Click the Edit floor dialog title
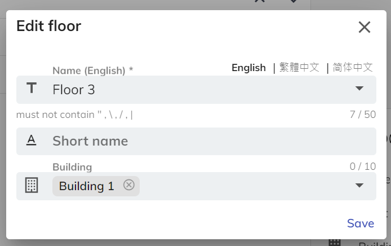 pos(48,26)
